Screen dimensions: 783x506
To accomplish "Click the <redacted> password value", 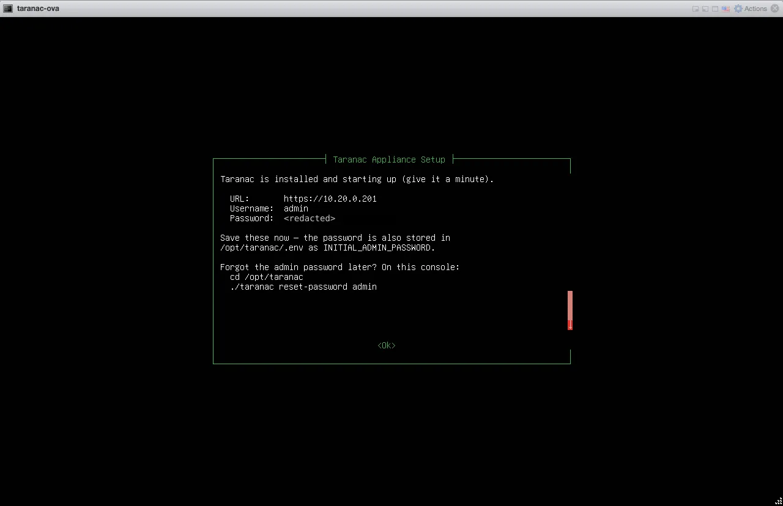I will pyautogui.click(x=310, y=218).
